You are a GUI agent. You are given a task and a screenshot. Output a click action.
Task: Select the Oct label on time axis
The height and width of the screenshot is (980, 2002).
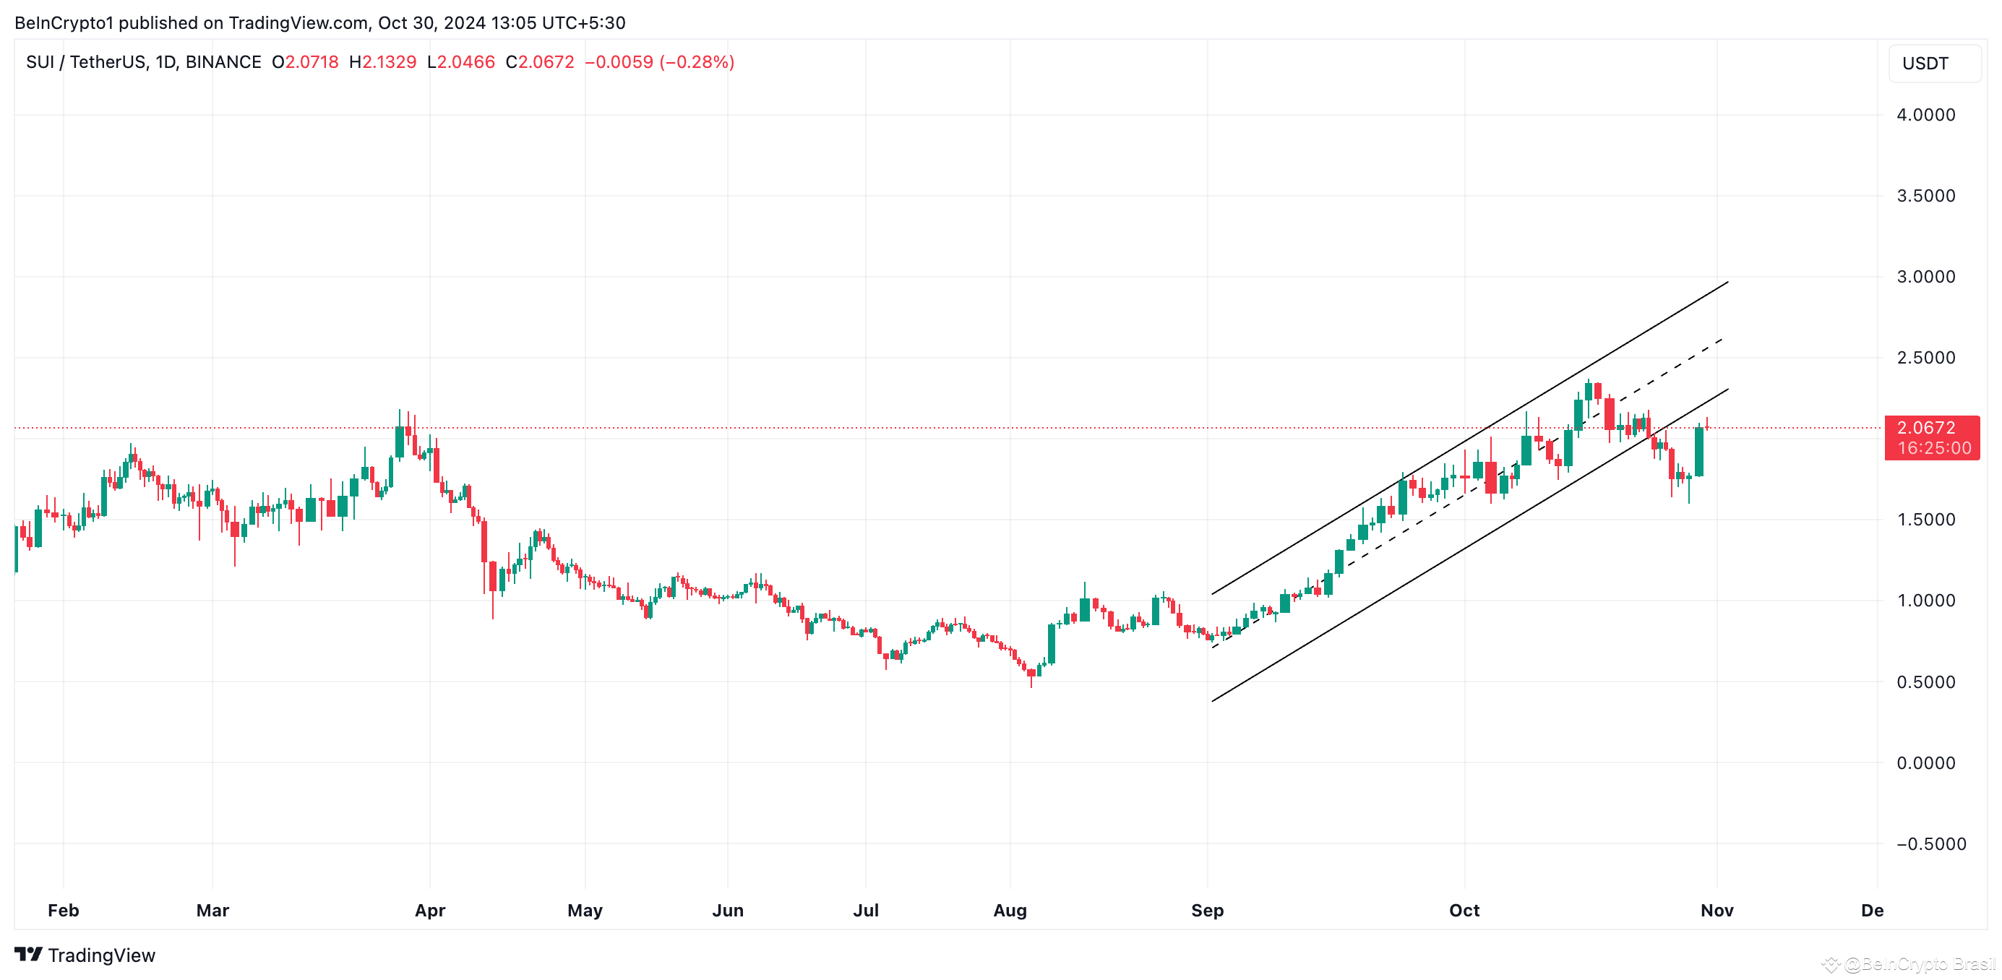(1465, 910)
